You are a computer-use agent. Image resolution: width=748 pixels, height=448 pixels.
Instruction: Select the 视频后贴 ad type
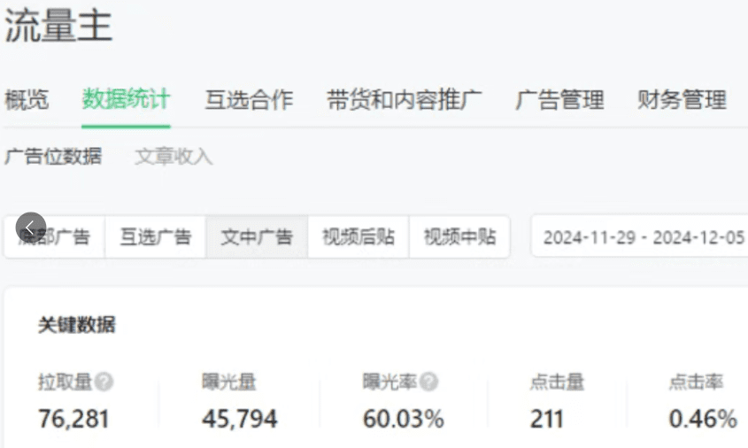(359, 237)
